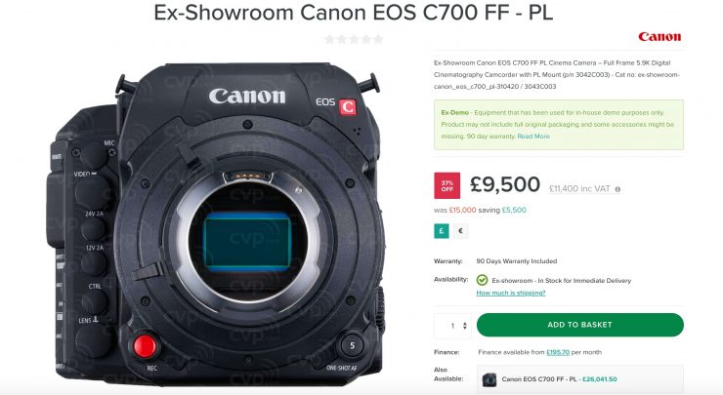
Task: Click the first rating star
Action: point(329,40)
